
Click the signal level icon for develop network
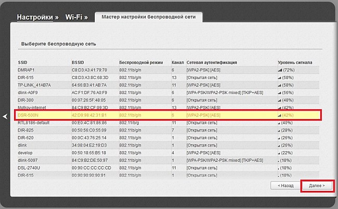pos(280,153)
